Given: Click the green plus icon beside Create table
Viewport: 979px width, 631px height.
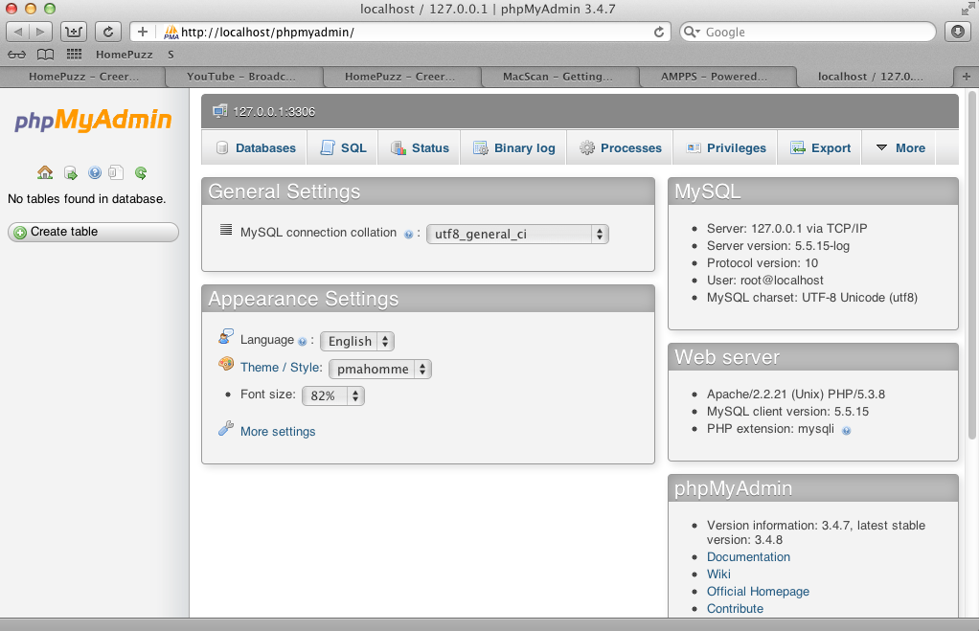Looking at the screenshot, I should pos(20,232).
